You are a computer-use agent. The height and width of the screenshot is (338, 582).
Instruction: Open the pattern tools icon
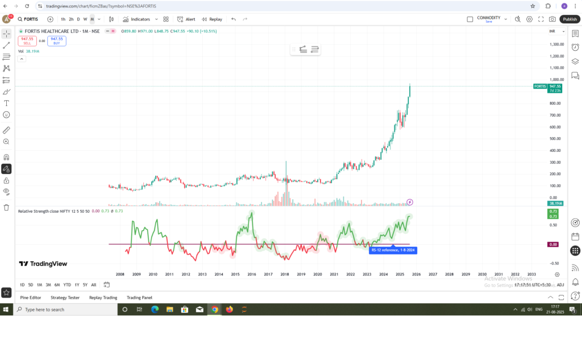6,68
